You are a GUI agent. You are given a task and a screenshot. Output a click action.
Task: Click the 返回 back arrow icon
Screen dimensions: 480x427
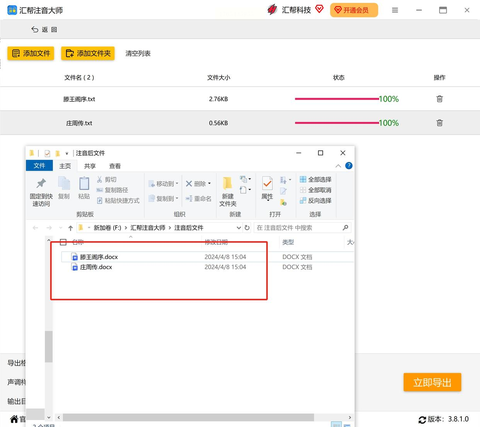click(x=35, y=29)
